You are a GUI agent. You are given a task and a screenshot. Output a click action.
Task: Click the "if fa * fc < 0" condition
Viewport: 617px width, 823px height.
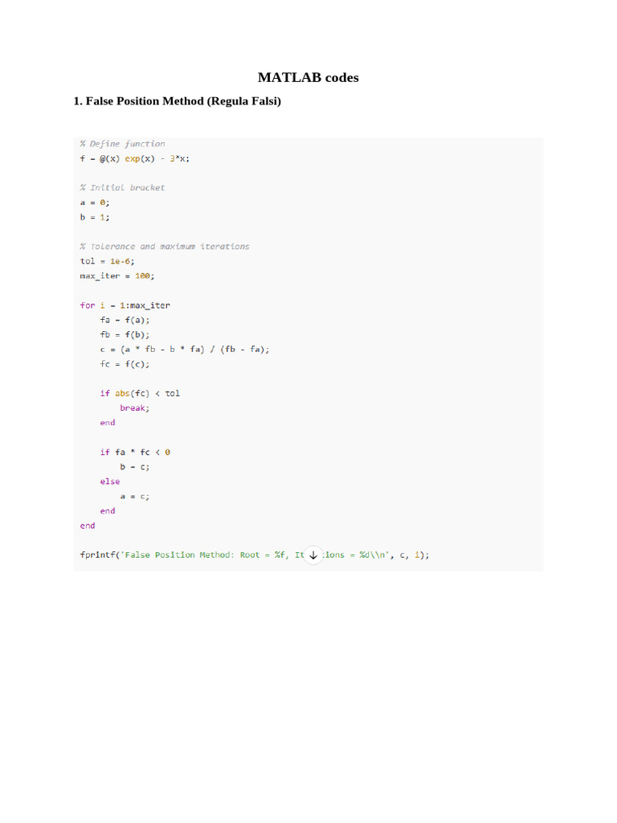135,452
